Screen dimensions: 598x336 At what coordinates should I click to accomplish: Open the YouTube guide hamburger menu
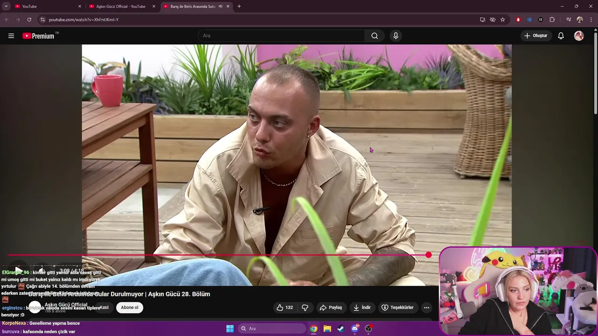[11, 36]
